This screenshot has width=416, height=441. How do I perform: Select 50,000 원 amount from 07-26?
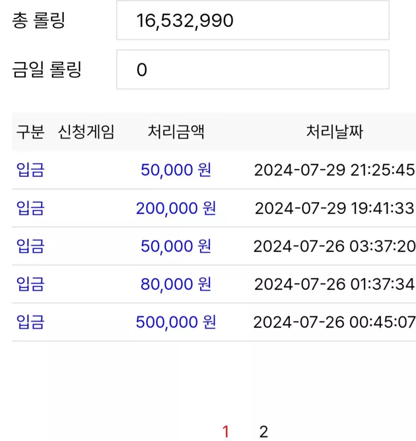[176, 246]
